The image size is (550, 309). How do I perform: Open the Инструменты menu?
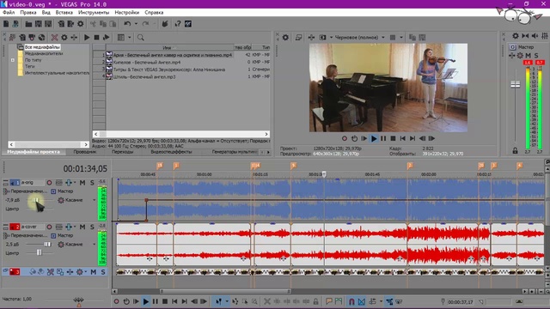pos(94,12)
